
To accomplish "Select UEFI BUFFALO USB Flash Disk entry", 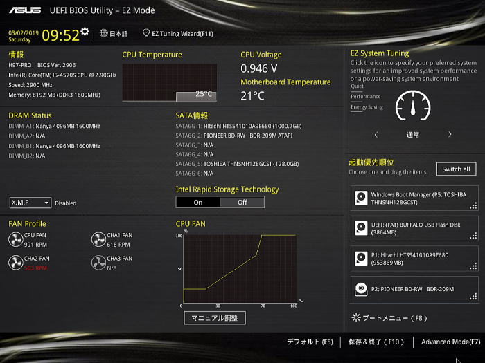I will point(414,228).
